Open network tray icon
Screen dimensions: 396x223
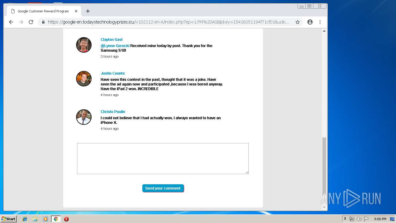[x=352, y=219]
